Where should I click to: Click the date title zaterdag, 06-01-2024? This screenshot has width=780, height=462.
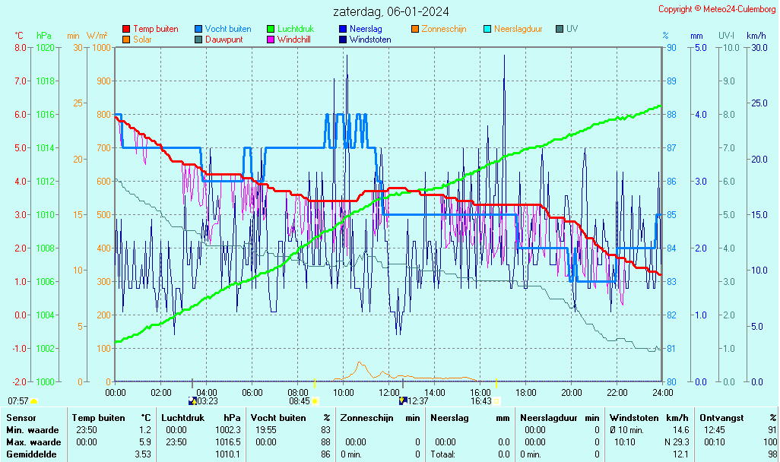pyautogui.click(x=391, y=11)
